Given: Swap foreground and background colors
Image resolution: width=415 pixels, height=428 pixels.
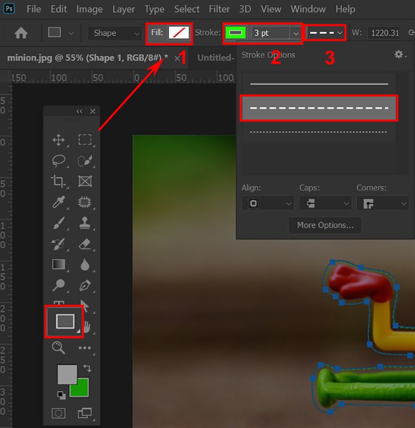Looking at the screenshot, I should 88,368.
